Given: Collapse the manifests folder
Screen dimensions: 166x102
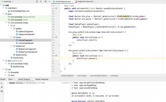Looking at the screenshot, I should tap(3, 8).
